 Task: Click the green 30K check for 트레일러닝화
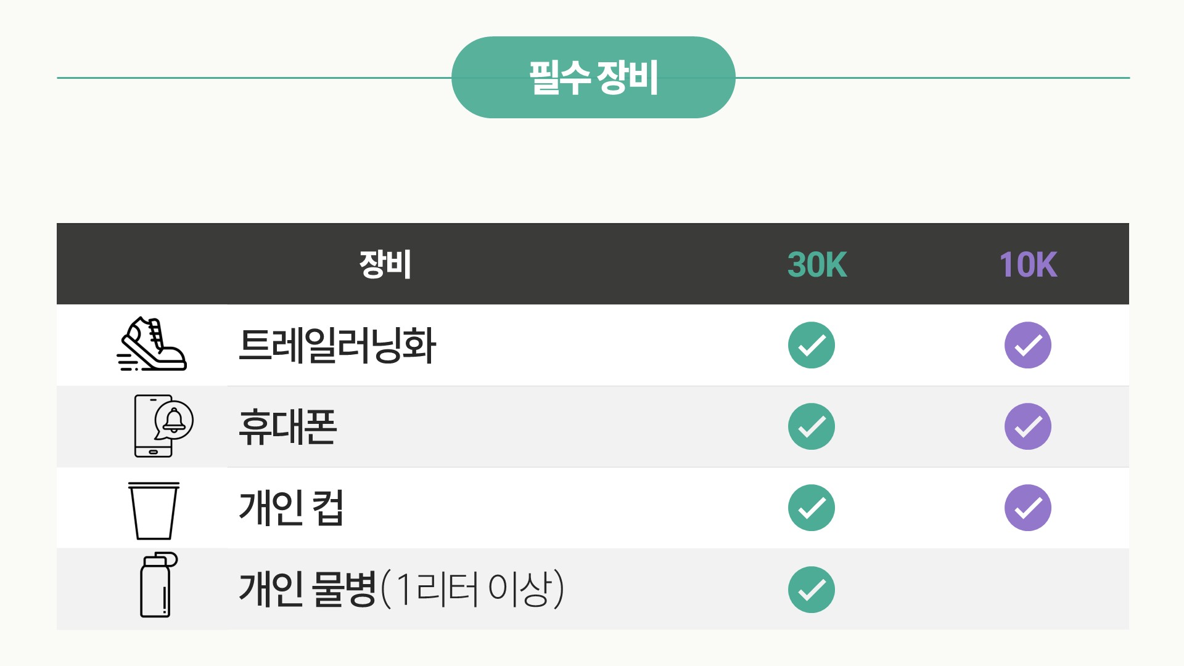click(811, 345)
